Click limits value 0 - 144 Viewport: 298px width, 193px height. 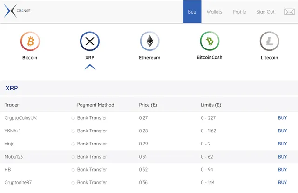pos(208,183)
